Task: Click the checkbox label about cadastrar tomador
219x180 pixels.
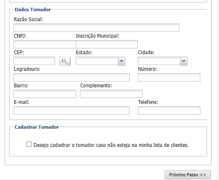Action: click(x=111, y=145)
